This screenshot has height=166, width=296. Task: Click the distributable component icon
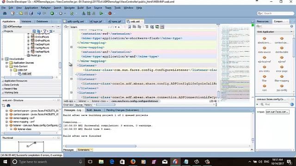tap(282, 48)
